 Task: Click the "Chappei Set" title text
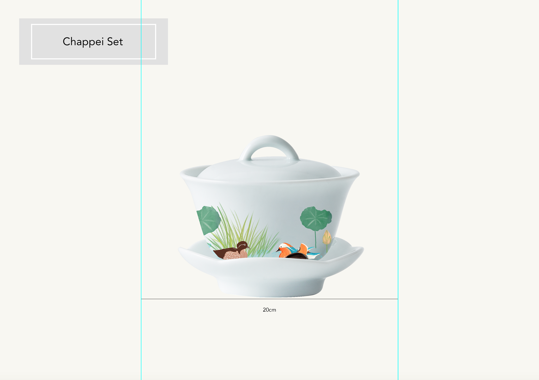pyautogui.click(x=93, y=42)
